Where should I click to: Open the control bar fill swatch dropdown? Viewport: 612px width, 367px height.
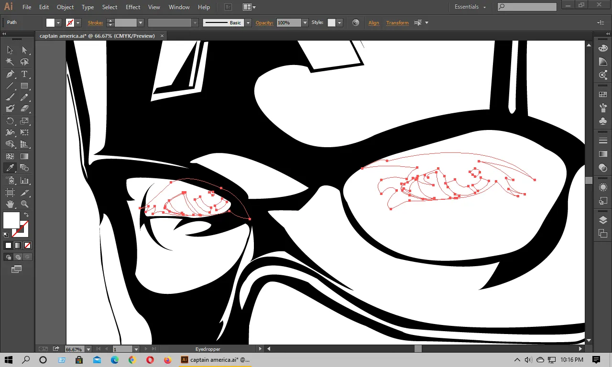coord(59,22)
